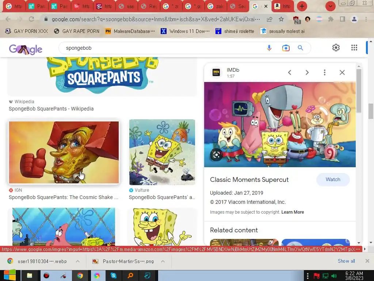Viewport: 374px width, 281px height.
Task: Open the Patrick behind net thumbnail
Action: click(64, 227)
